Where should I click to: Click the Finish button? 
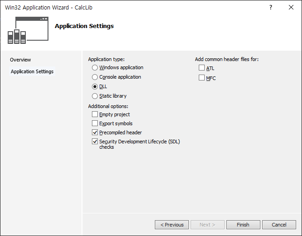243,225
